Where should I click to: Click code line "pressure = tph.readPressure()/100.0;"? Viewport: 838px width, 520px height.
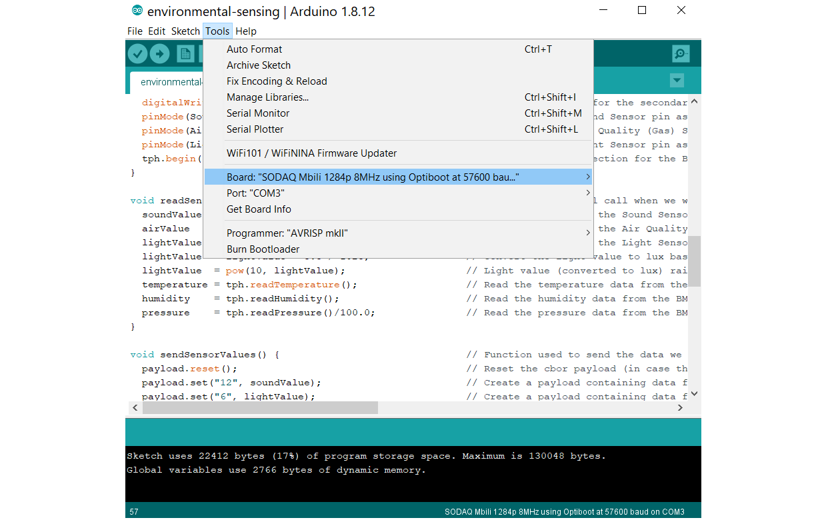259,313
